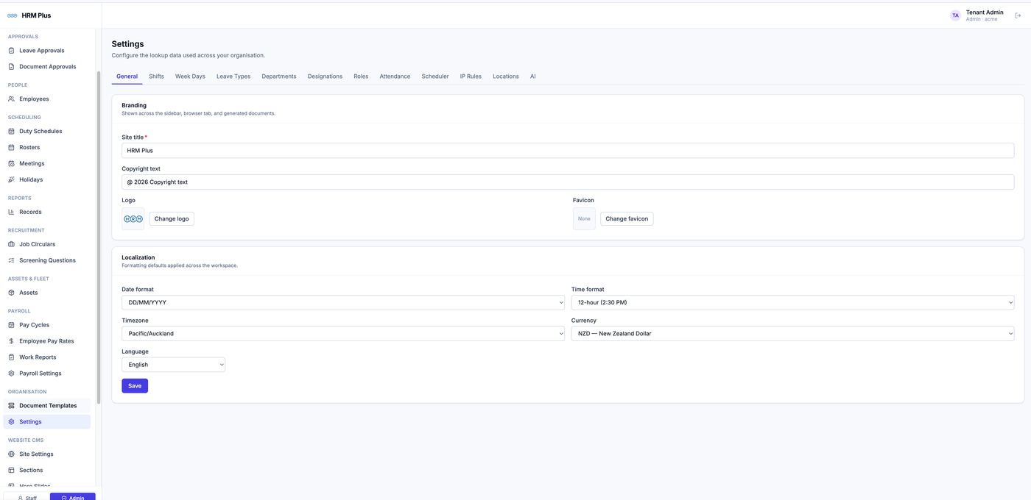Click the Records chart icon
Viewport: 1031px width, 500px height.
11,213
